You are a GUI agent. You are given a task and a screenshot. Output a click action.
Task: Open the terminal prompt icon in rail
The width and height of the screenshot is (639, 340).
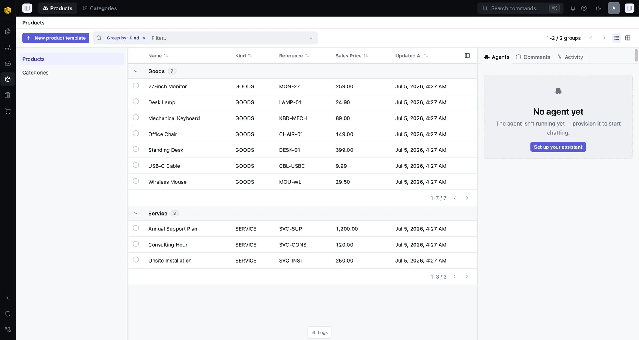[x=8, y=298]
